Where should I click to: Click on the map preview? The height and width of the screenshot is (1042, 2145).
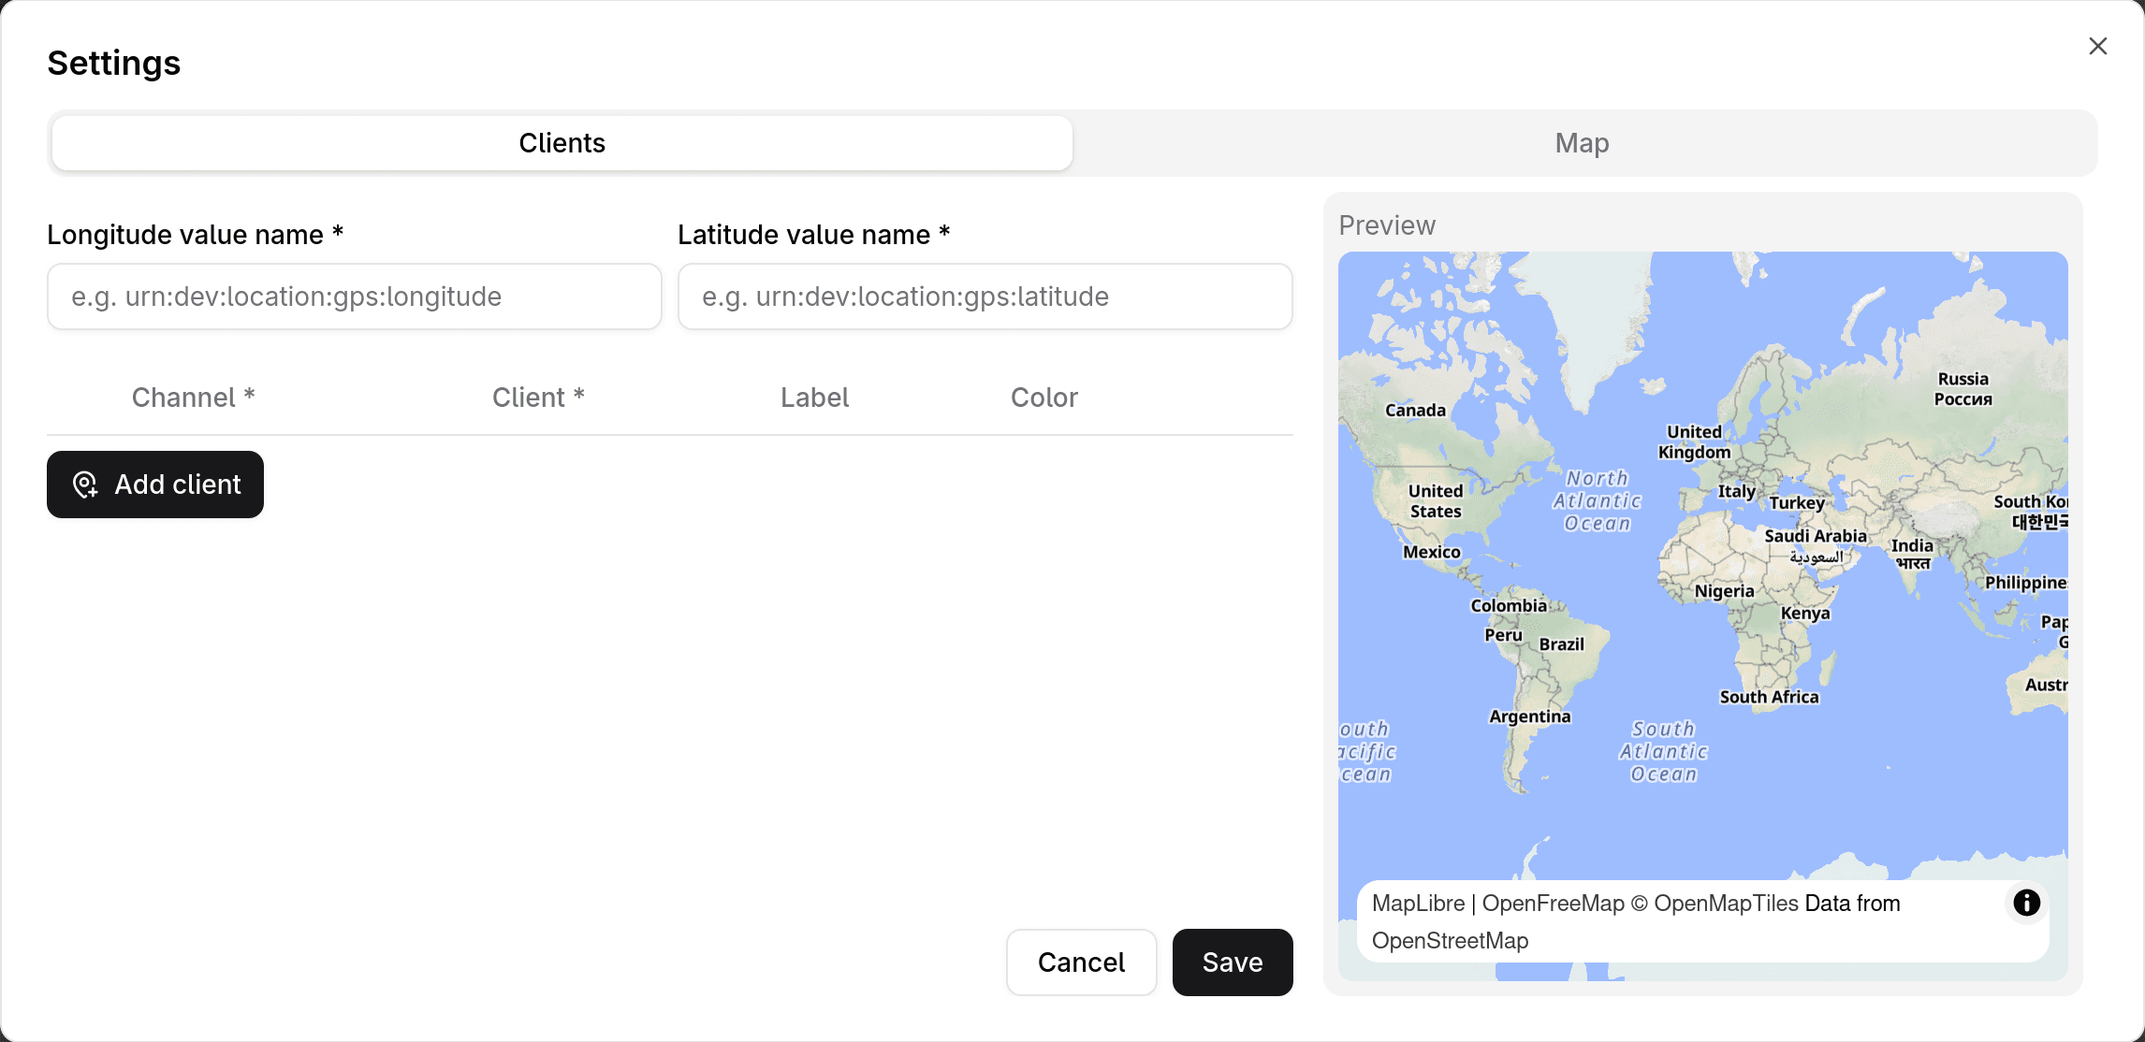coord(1703,561)
